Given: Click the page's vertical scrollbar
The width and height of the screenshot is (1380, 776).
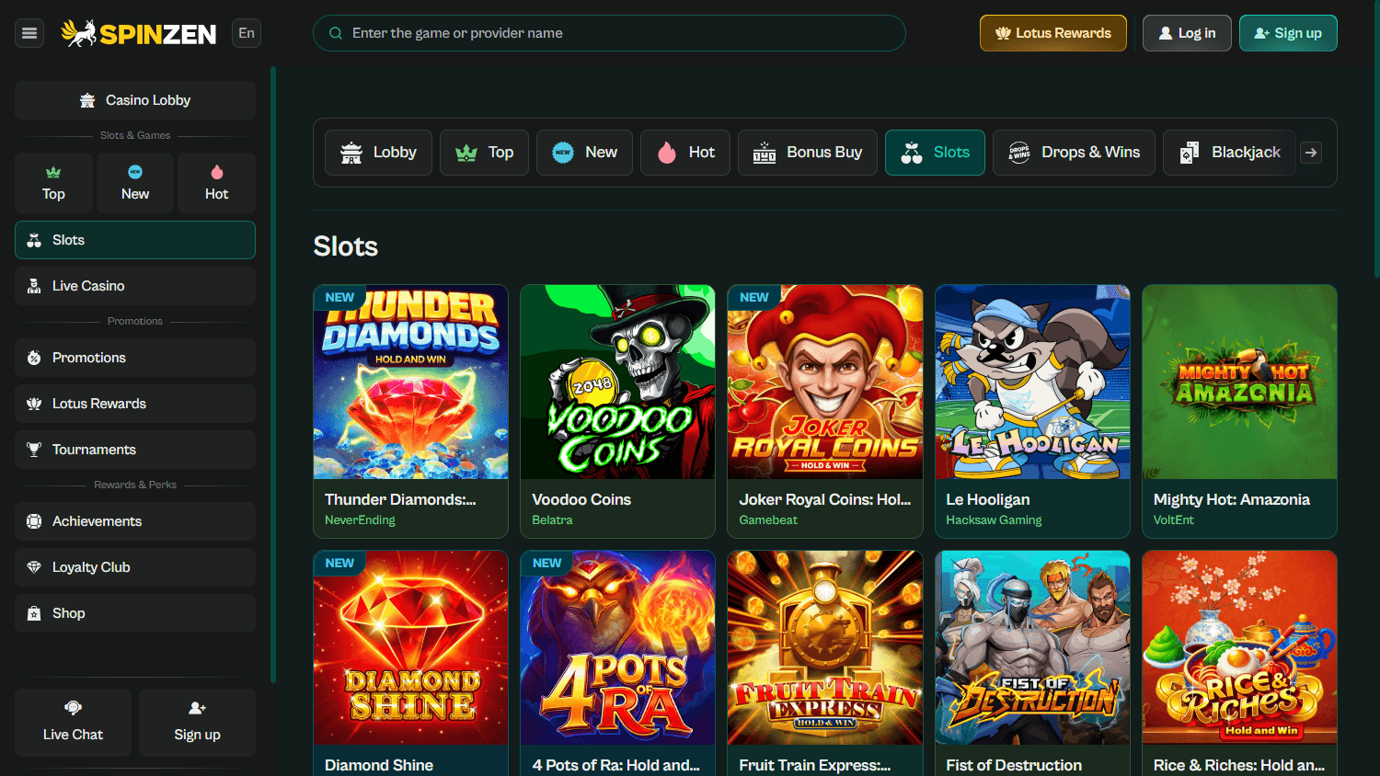Looking at the screenshot, I should pyautogui.click(x=1376, y=138).
